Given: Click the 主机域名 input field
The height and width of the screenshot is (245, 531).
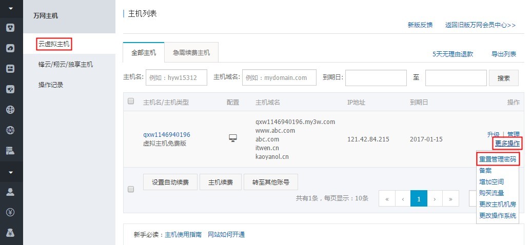Looking at the screenshot, I should (x=279, y=78).
